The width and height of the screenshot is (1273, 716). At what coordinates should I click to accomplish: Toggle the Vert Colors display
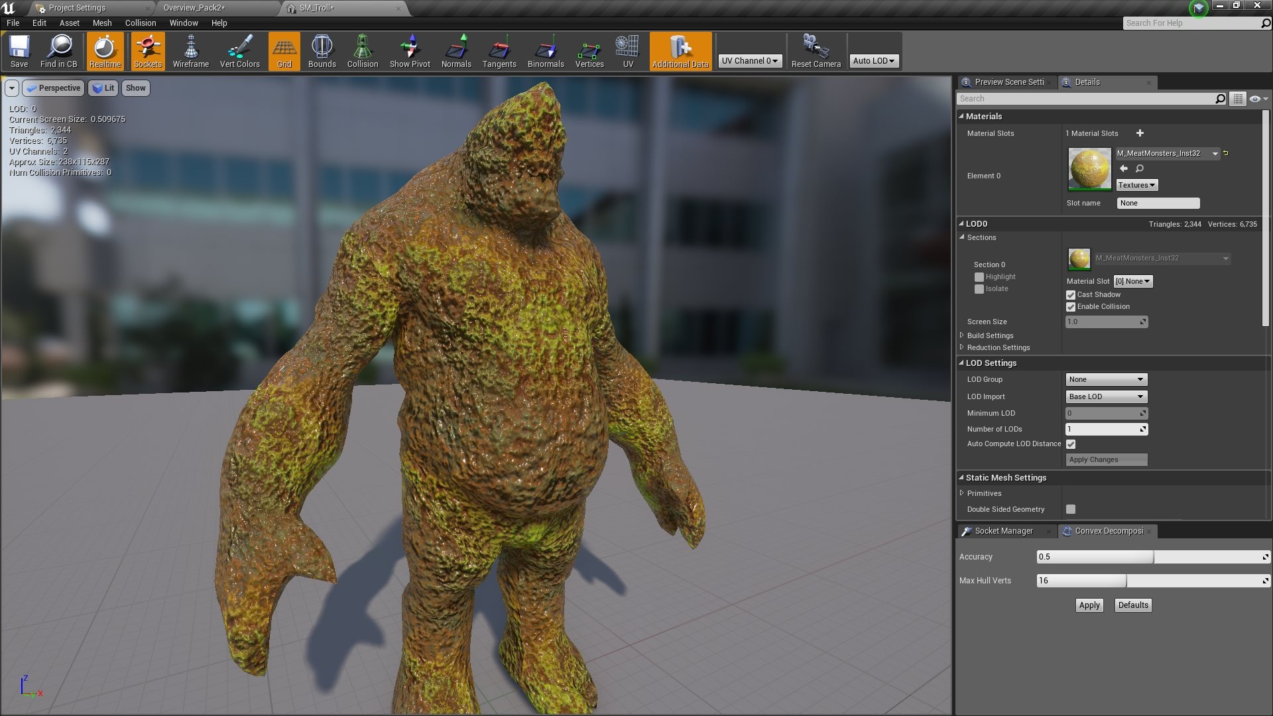(x=240, y=51)
